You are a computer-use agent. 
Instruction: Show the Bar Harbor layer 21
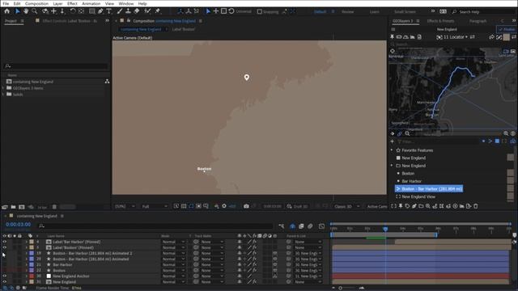(x=4, y=264)
